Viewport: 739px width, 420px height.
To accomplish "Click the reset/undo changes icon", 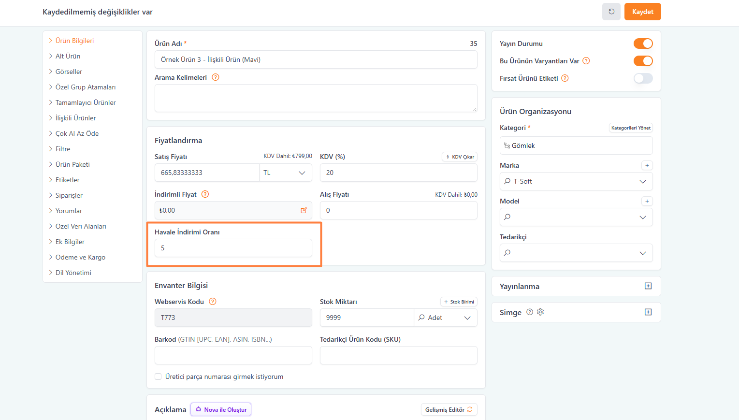I will tap(611, 12).
